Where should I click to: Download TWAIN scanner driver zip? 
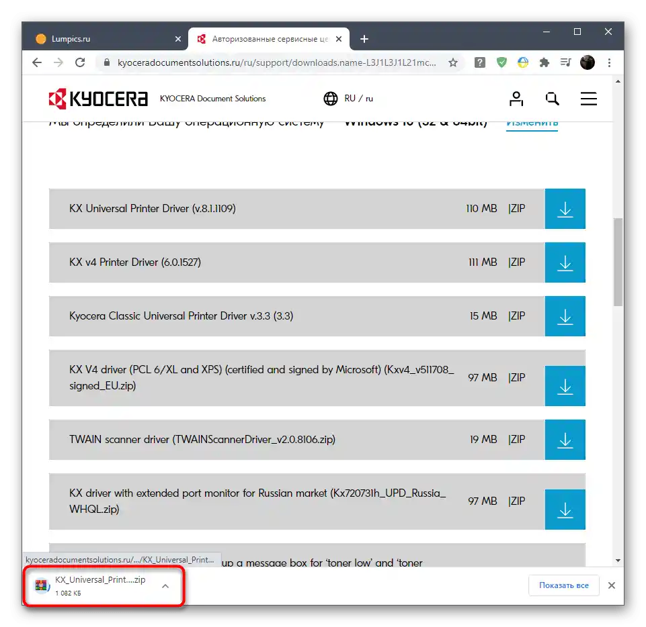(565, 440)
